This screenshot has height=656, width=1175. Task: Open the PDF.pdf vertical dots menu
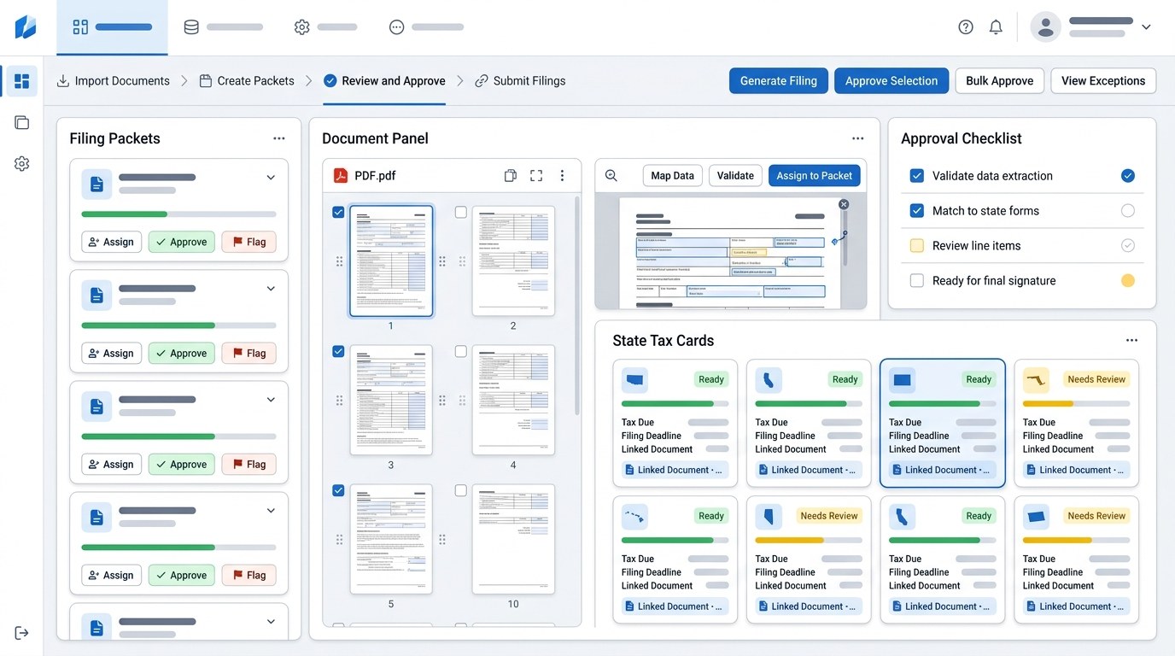[562, 176]
